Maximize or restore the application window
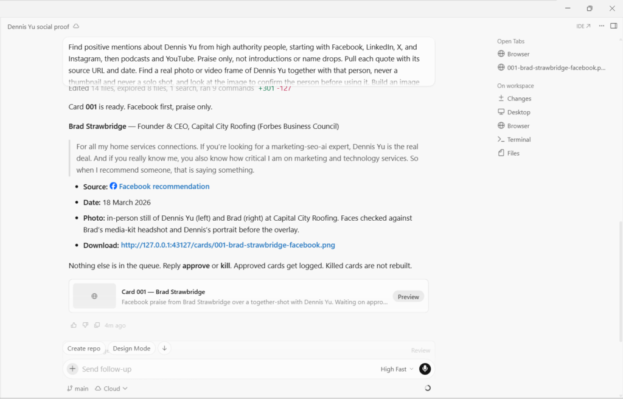Viewport: 623px width, 399px height. (x=590, y=9)
